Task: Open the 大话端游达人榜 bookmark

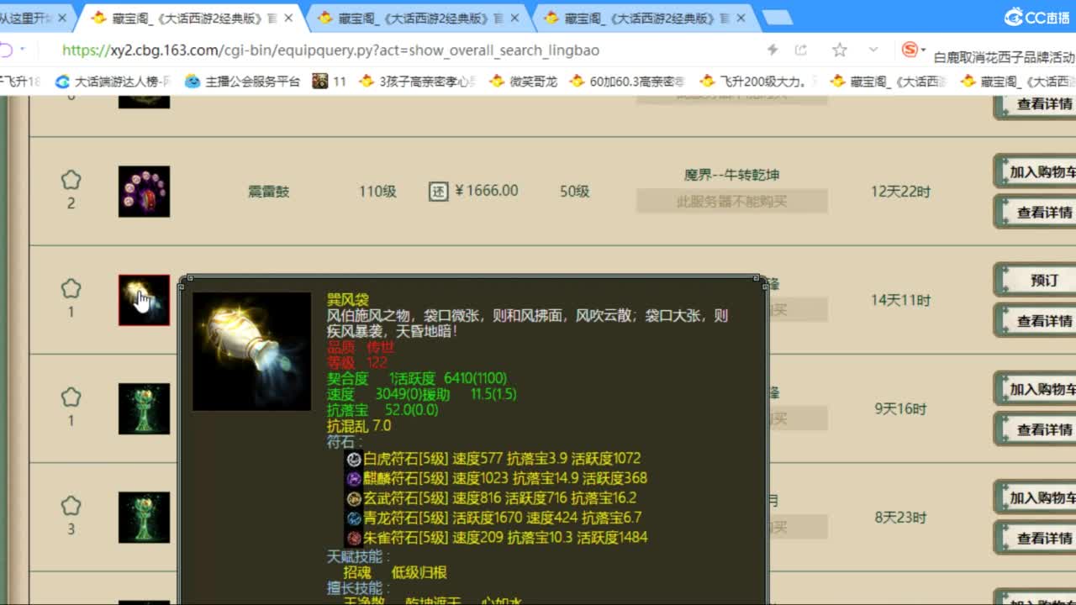Action: point(113,82)
